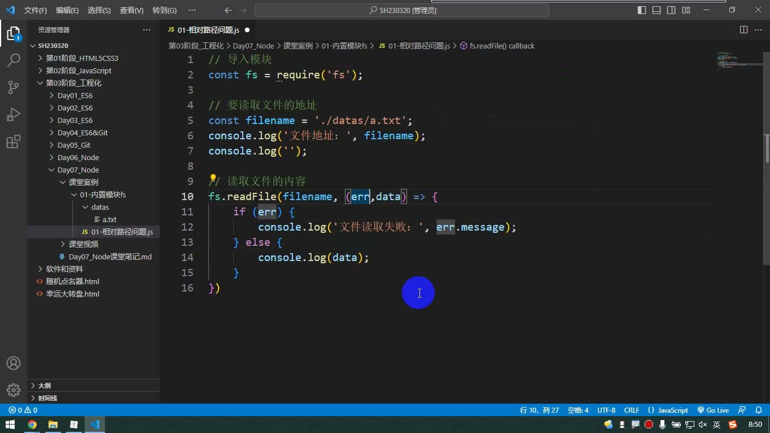This screenshot has width=770, height=433.
Task: Open the notifications bell in status bar
Action: 758,410
